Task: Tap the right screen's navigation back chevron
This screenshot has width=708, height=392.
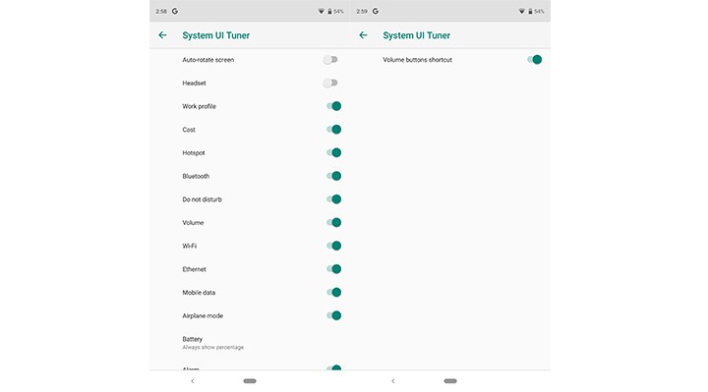Action: tap(392, 381)
